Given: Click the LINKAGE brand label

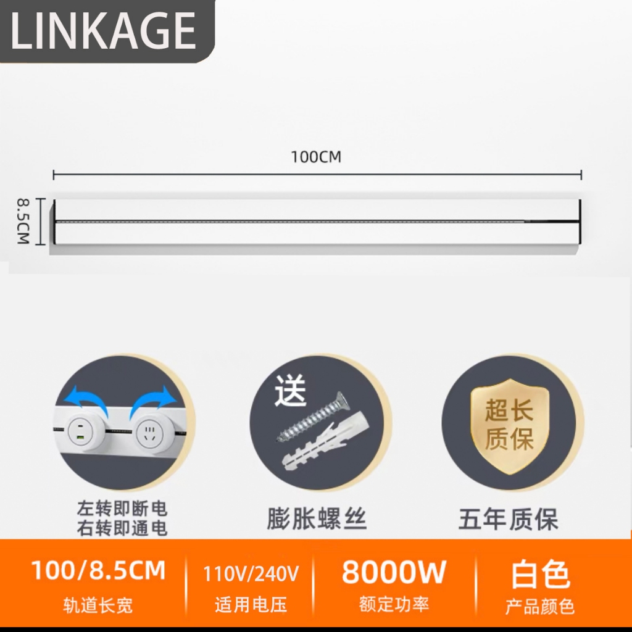Looking at the screenshot, I should (104, 31).
